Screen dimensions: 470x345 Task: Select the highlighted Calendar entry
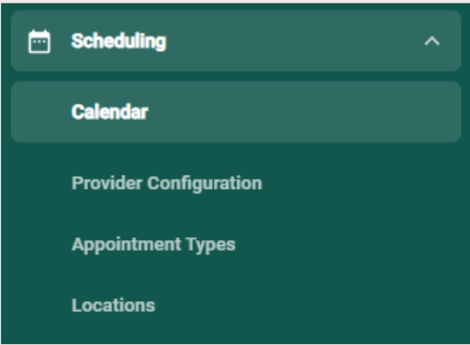pos(235,112)
